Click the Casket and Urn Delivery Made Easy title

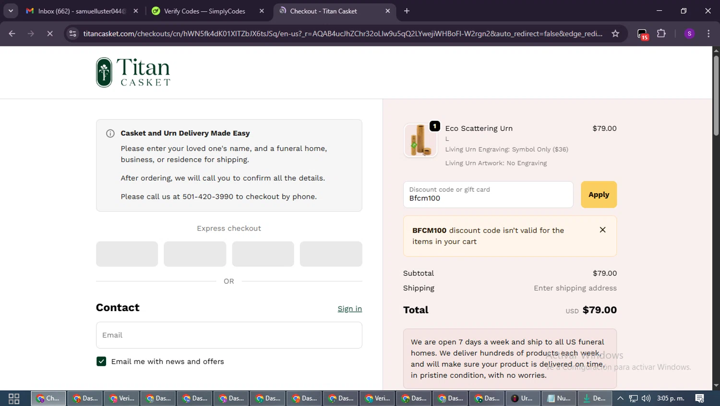pos(185,133)
